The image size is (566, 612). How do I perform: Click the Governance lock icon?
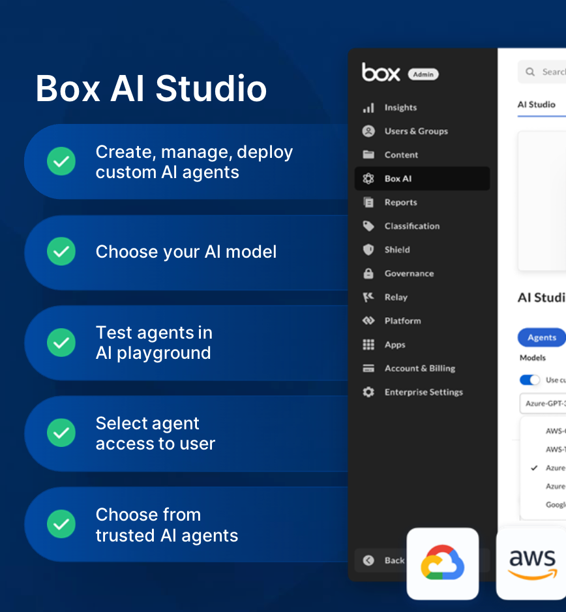point(368,273)
